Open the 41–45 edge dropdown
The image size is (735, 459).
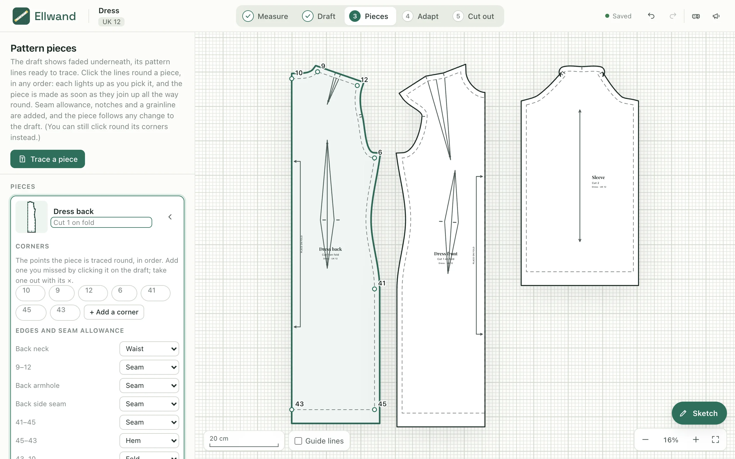click(x=149, y=422)
